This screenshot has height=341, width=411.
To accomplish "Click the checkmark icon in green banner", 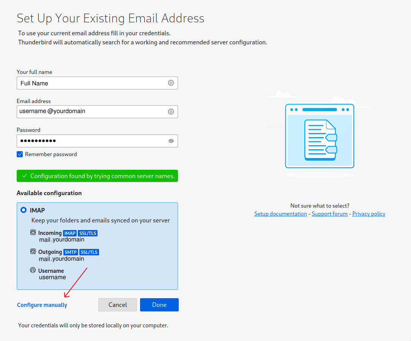I will (24, 176).
